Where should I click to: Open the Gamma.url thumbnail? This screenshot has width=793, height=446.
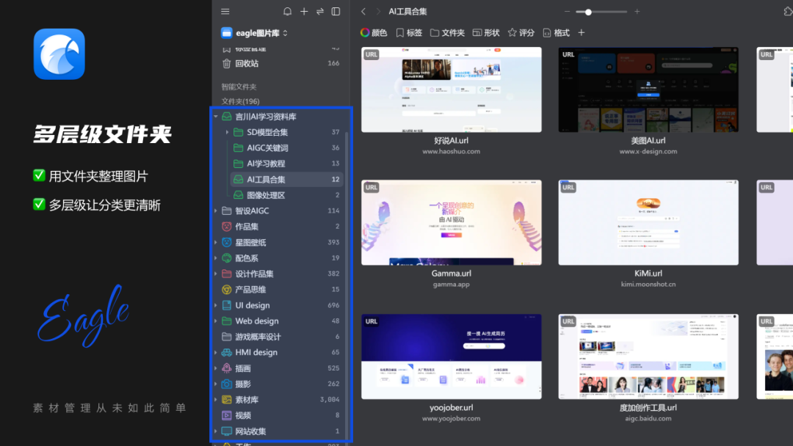tap(451, 222)
